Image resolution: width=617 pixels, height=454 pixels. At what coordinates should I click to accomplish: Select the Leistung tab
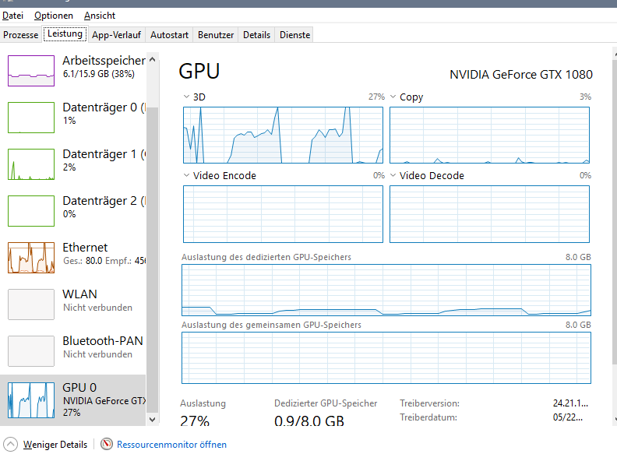click(x=65, y=33)
